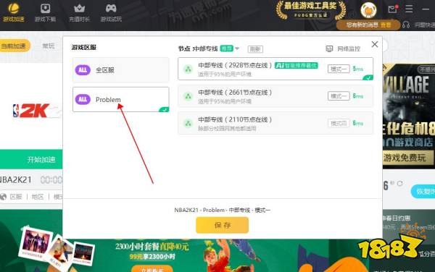Click the 游戏区服 heading
The width and height of the screenshot is (435, 272).
84,47
